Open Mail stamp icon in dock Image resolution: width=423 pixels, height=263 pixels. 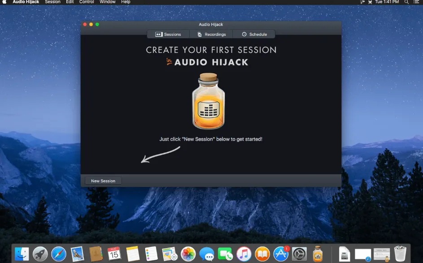pos(77,254)
